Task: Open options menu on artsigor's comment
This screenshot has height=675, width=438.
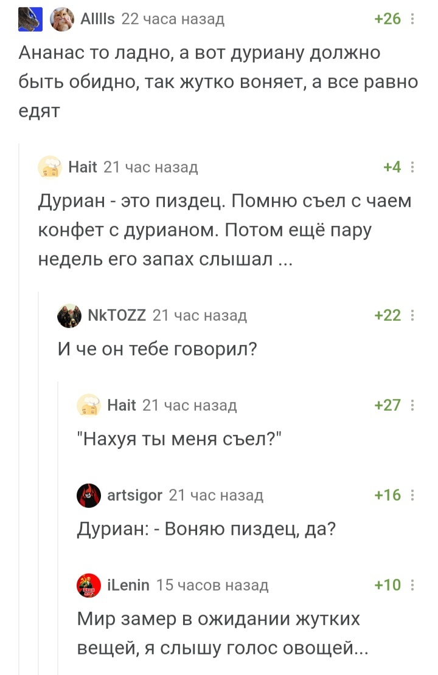Action: pos(413,496)
